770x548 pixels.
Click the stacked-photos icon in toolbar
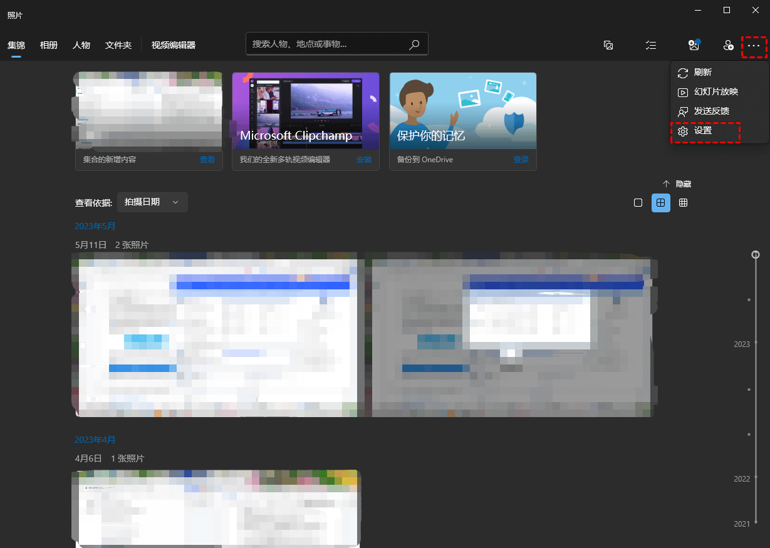[x=608, y=45]
